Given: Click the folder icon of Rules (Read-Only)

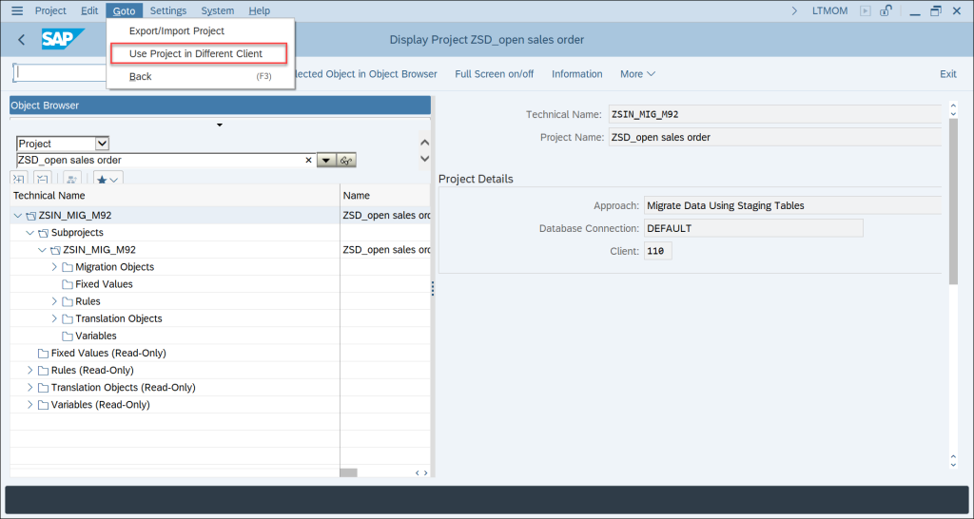Looking at the screenshot, I should [x=43, y=370].
